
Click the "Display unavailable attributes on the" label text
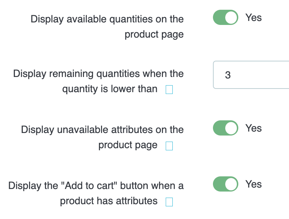(x=102, y=130)
